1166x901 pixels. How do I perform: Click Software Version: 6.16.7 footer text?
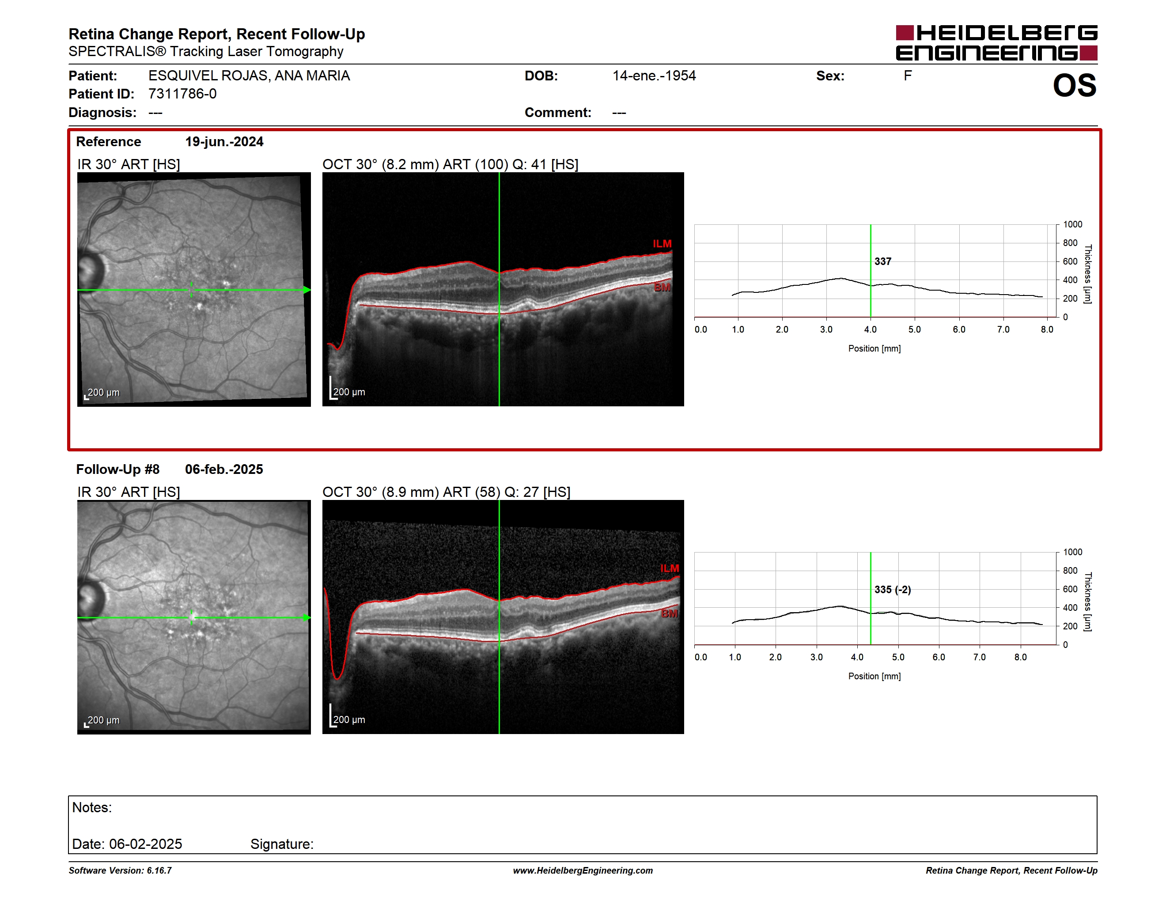point(120,871)
